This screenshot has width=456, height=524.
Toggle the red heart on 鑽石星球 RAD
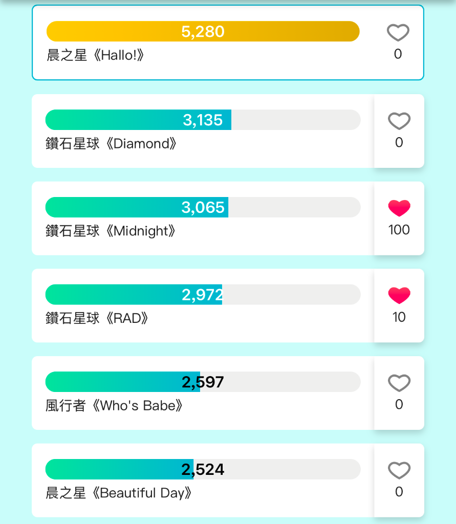(x=399, y=295)
